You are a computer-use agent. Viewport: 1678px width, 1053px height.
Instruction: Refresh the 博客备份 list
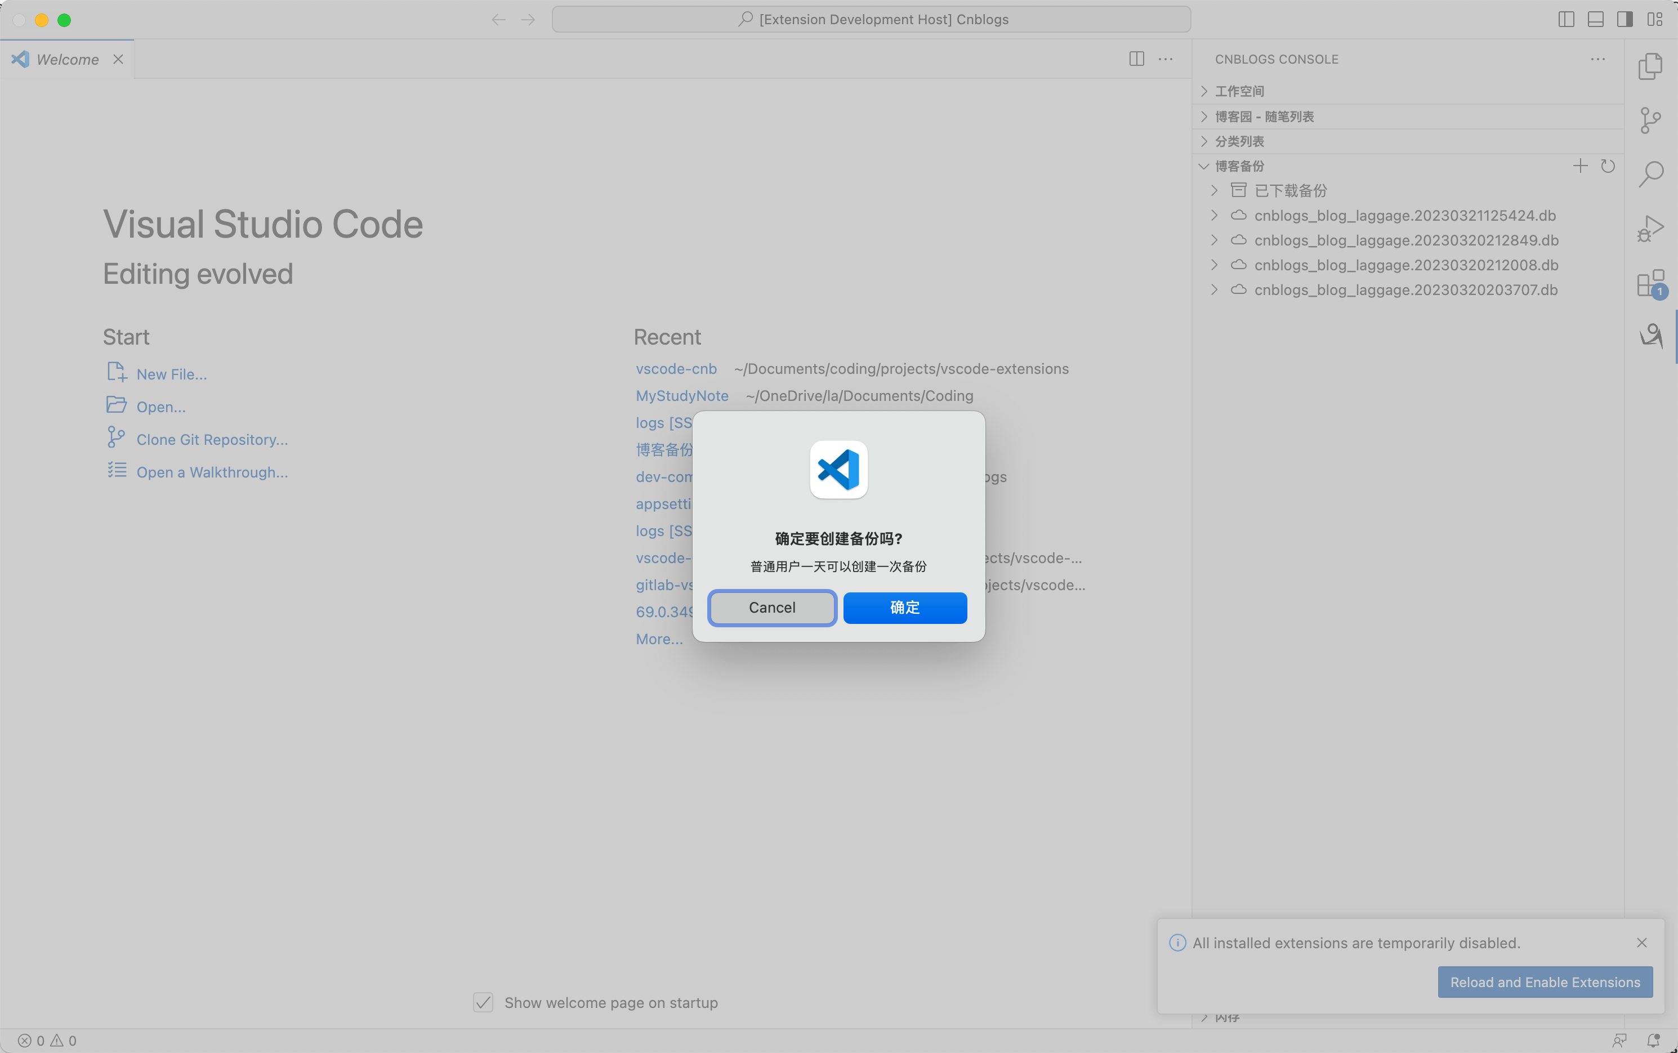(1607, 166)
